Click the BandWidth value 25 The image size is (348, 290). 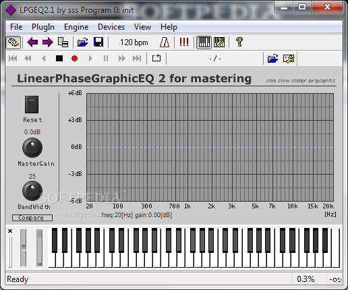(x=32, y=177)
